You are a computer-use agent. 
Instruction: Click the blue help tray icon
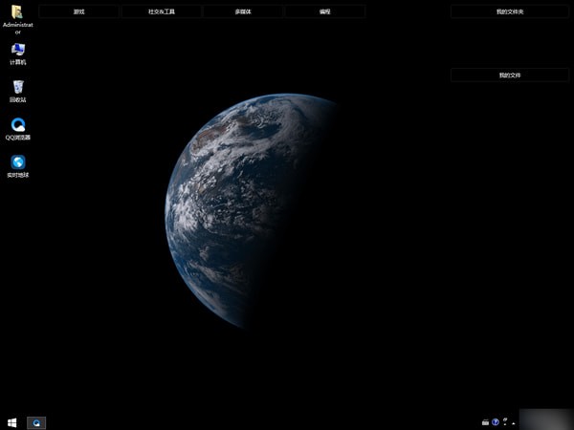496,421
